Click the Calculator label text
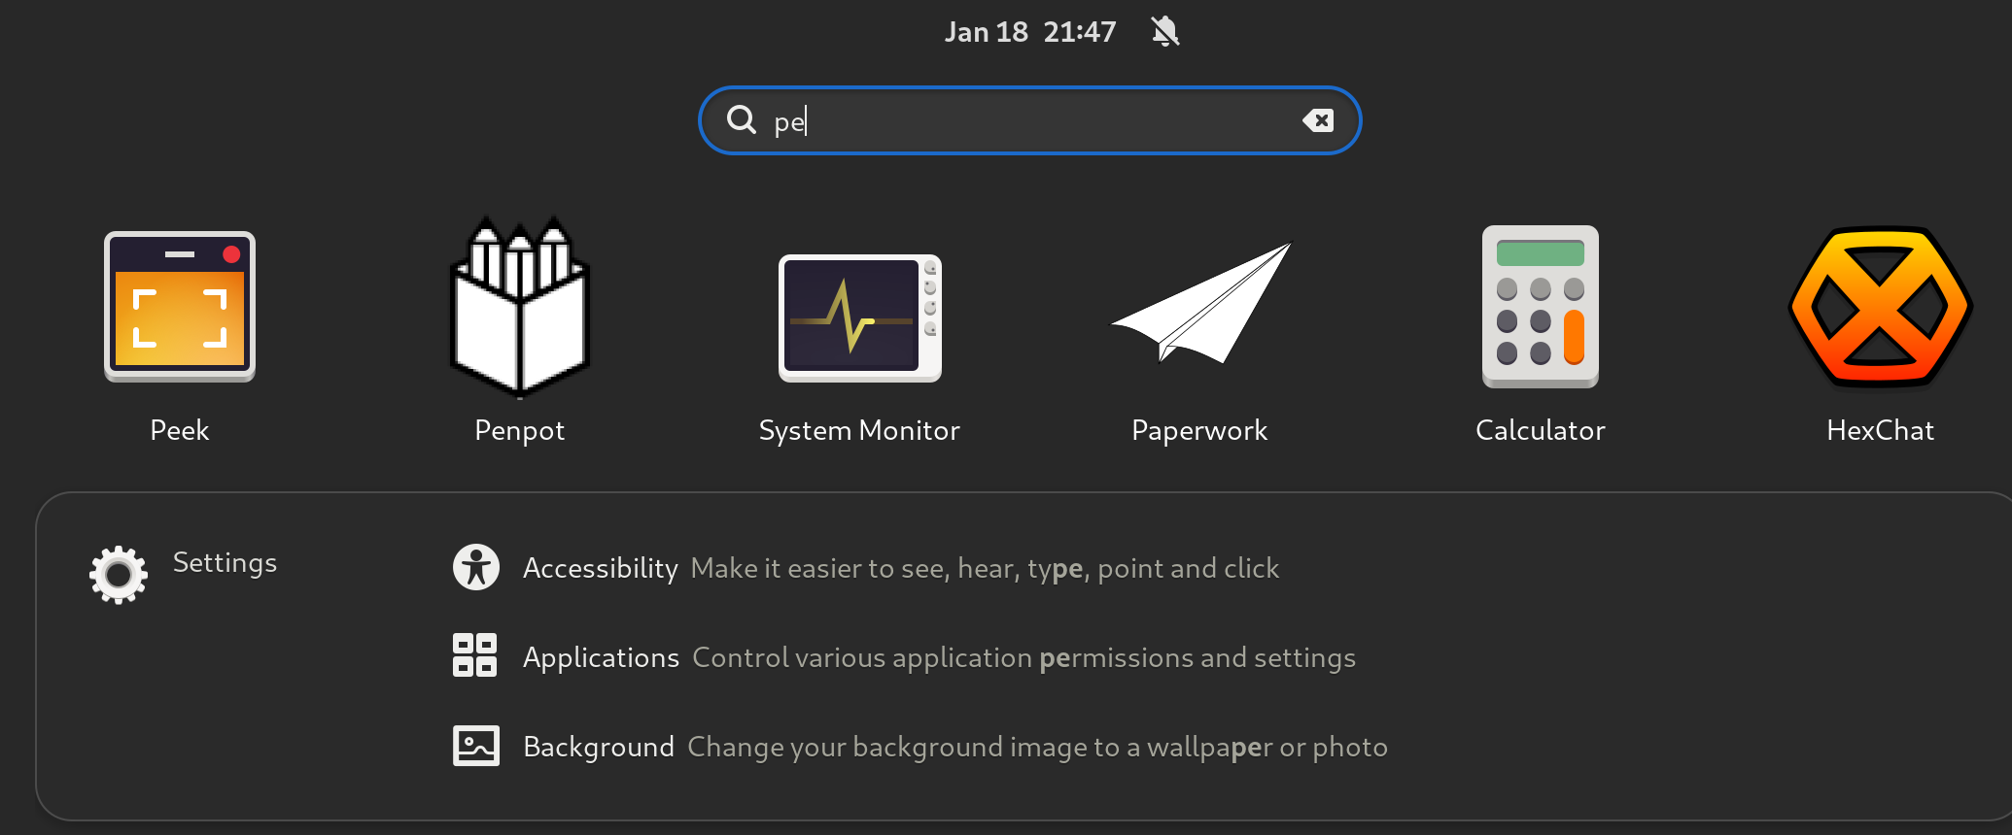2012x835 pixels. (x=1541, y=430)
